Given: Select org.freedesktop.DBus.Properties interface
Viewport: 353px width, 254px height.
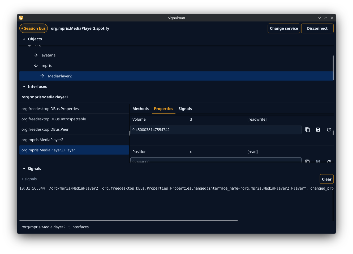Looking at the screenshot, I should pyautogui.click(x=74, y=109).
